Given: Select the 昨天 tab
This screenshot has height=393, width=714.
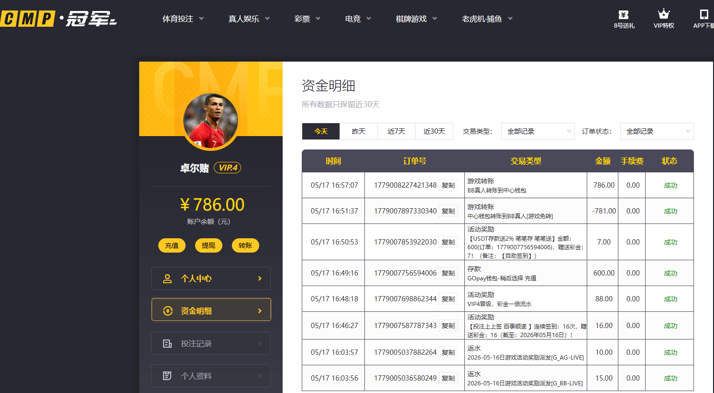Looking at the screenshot, I should click(359, 131).
